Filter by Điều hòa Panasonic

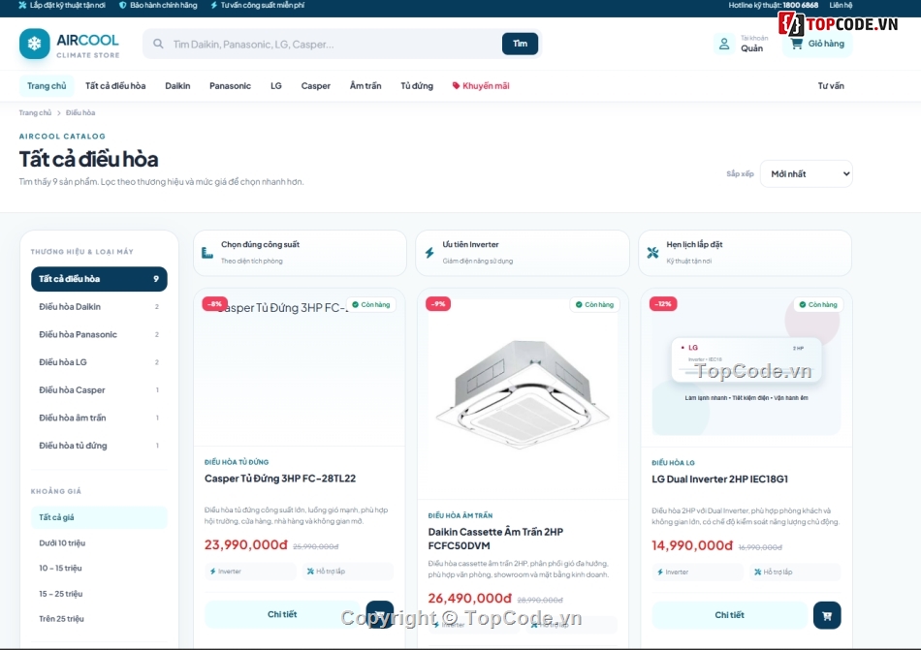[x=99, y=334]
